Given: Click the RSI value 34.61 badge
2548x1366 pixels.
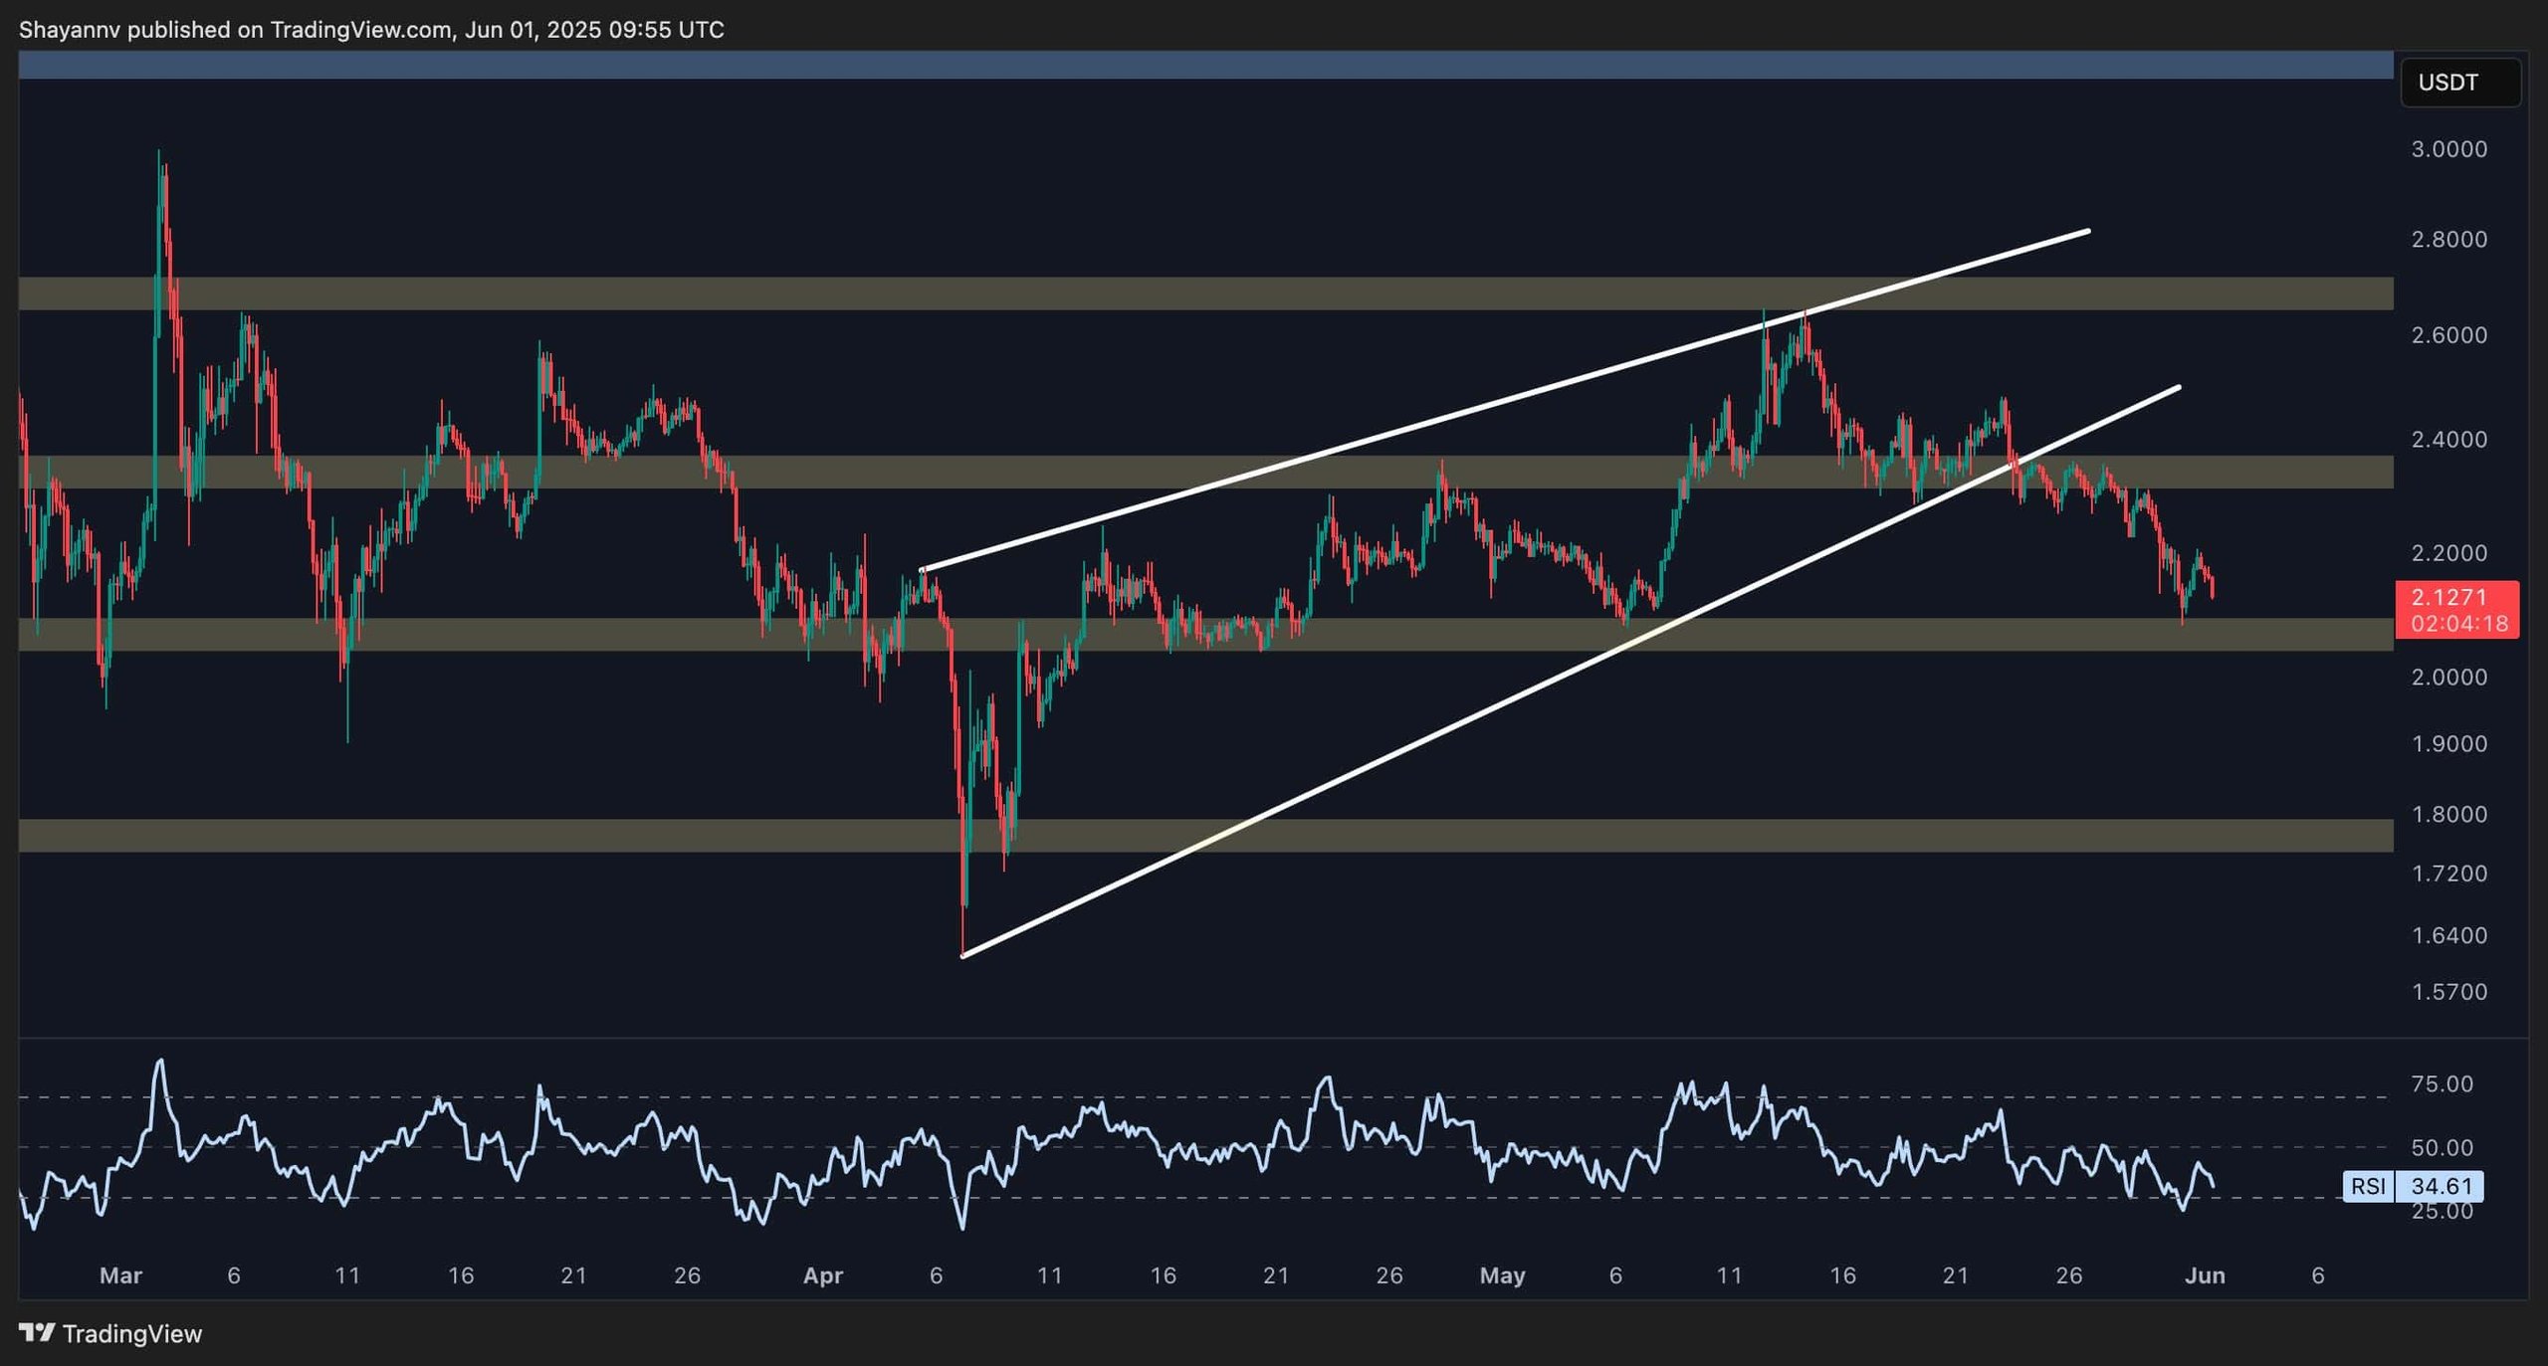Looking at the screenshot, I should point(2441,1186).
